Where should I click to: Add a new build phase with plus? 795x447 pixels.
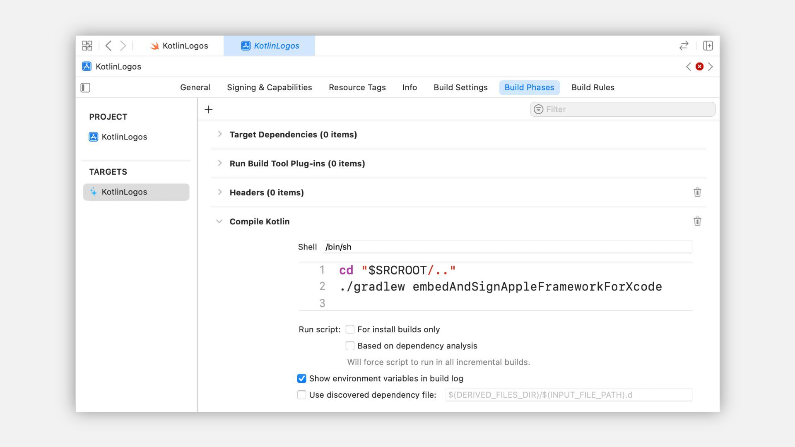[208, 109]
